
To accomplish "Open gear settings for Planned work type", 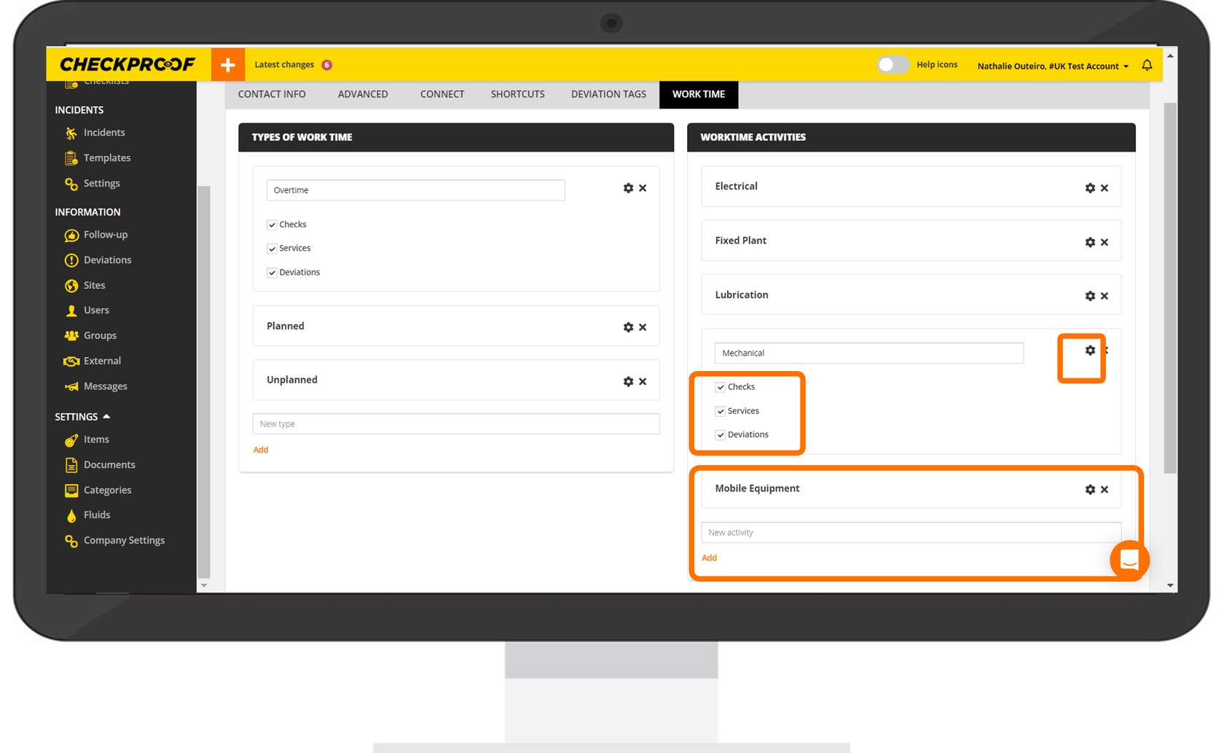I will pos(628,327).
